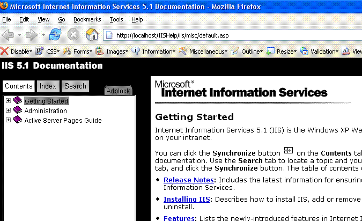Select Getting Started in the contents tree
The width and height of the screenshot is (362, 221).
click(x=47, y=101)
